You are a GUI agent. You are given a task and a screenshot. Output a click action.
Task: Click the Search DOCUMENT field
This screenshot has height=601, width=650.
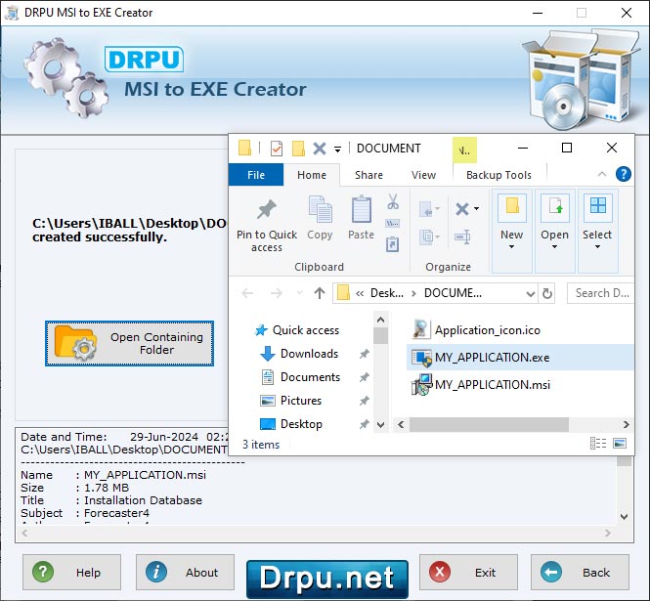(600, 293)
